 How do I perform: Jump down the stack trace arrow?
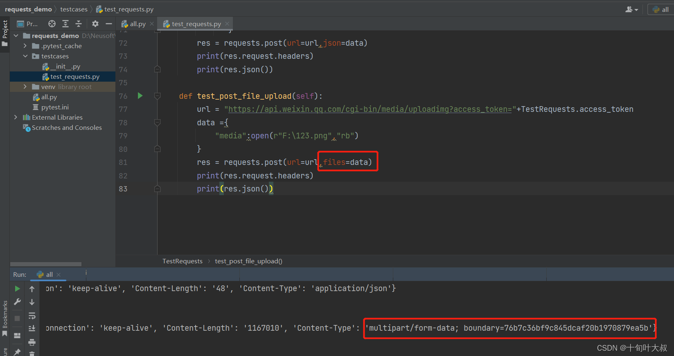tap(32, 302)
